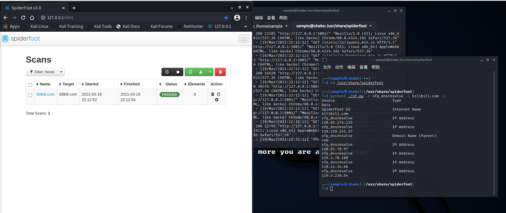Open the bilibili.com scan link

click(x=46, y=94)
